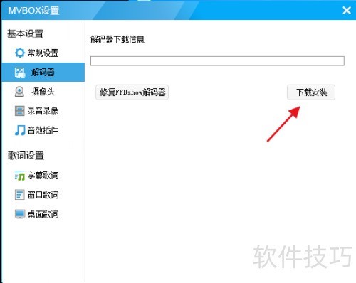This screenshot has width=356, height=283.
Task: Click the 修复FFDshow解码器 button
Action: 132,92
